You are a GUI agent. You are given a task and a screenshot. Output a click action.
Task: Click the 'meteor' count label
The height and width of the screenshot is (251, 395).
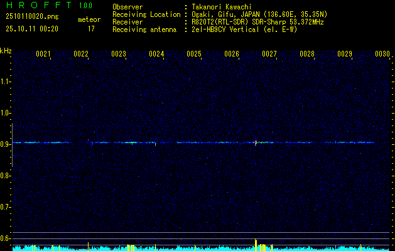(x=89, y=19)
